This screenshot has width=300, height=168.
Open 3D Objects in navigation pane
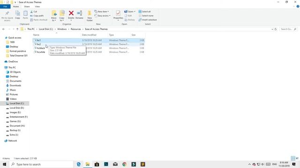(15, 72)
